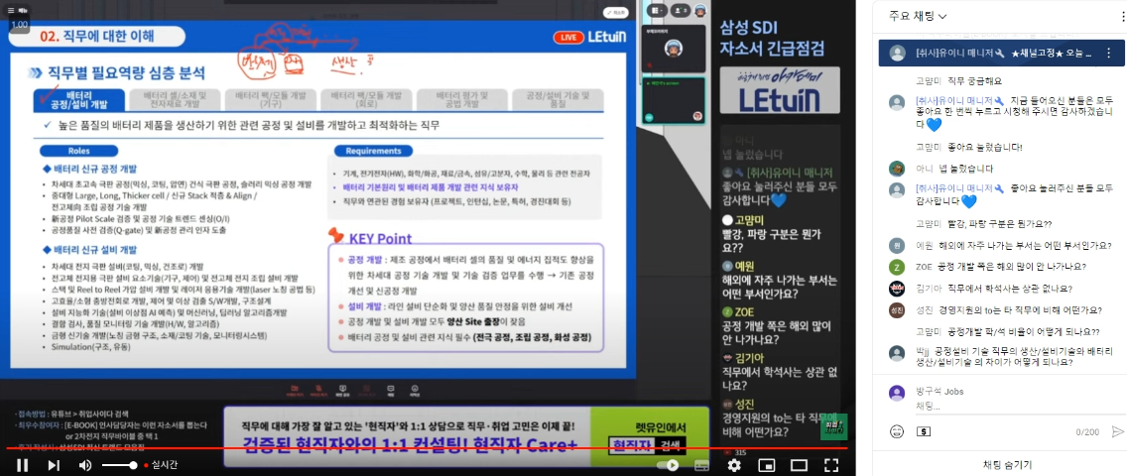The image size is (1127, 476).
Task: Open the emoji picker in chat
Action: click(897, 431)
